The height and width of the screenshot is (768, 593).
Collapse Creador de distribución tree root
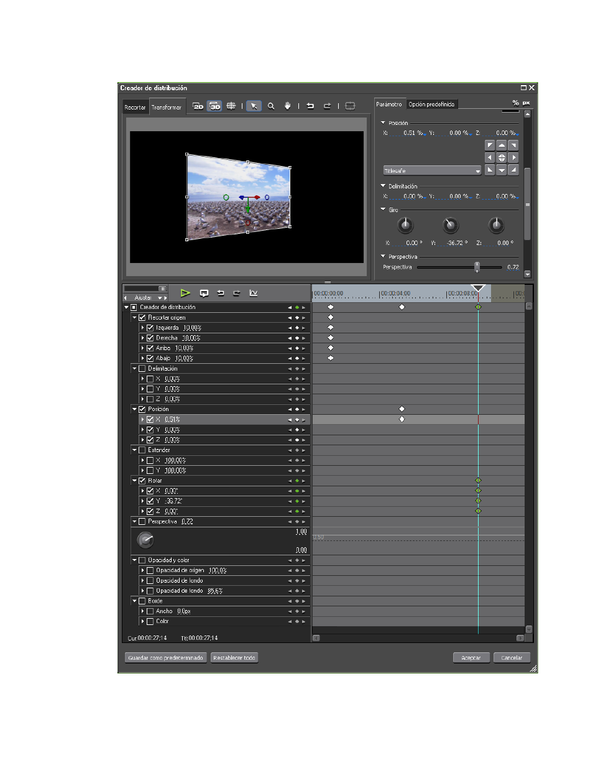tap(126, 307)
